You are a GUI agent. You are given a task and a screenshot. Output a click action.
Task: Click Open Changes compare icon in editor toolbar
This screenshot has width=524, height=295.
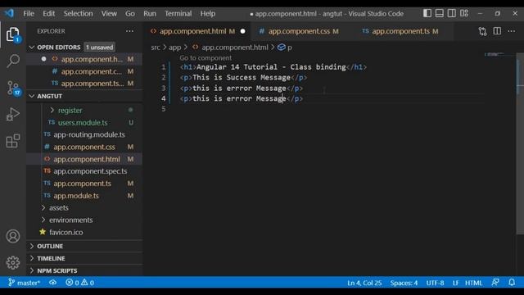[x=482, y=31]
